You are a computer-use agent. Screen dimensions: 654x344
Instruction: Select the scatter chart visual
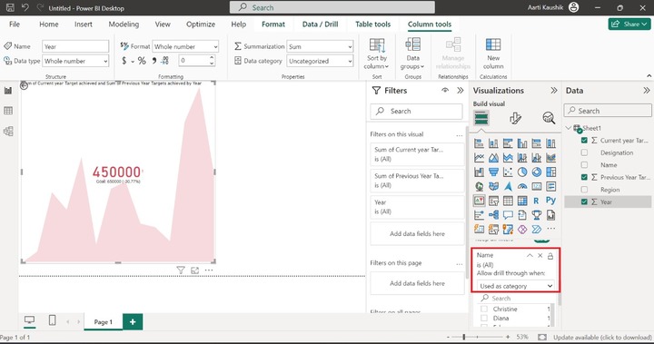508,172
